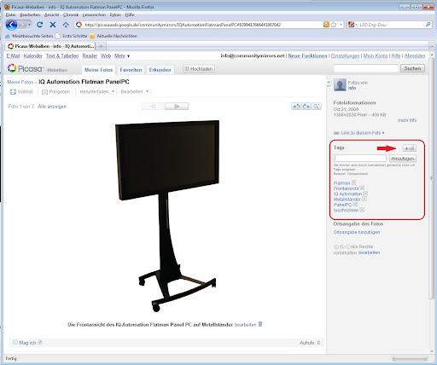Bookmark this page with star icon
Viewport: 437px width, 365px height.
[x=334, y=25]
